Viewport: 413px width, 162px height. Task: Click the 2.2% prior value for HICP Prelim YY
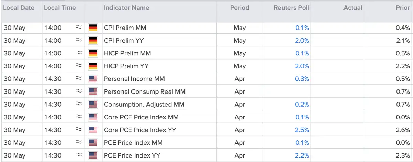pyautogui.click(x=403, y=66)
